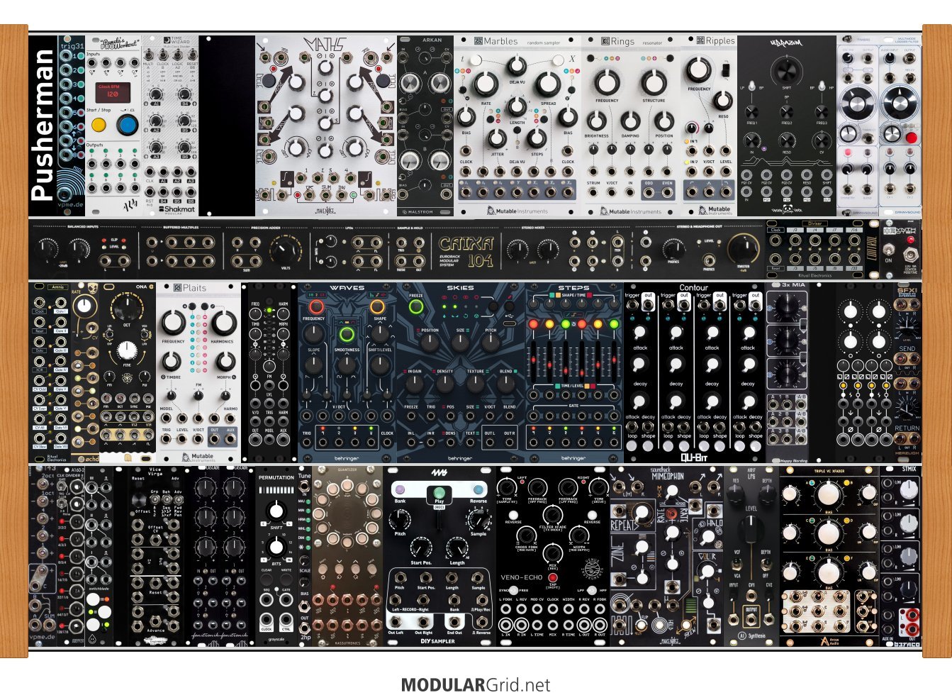This screenshot has width=952, height=700.
Task: Click the orange ring button on Waves
Action: click(377, 307)
